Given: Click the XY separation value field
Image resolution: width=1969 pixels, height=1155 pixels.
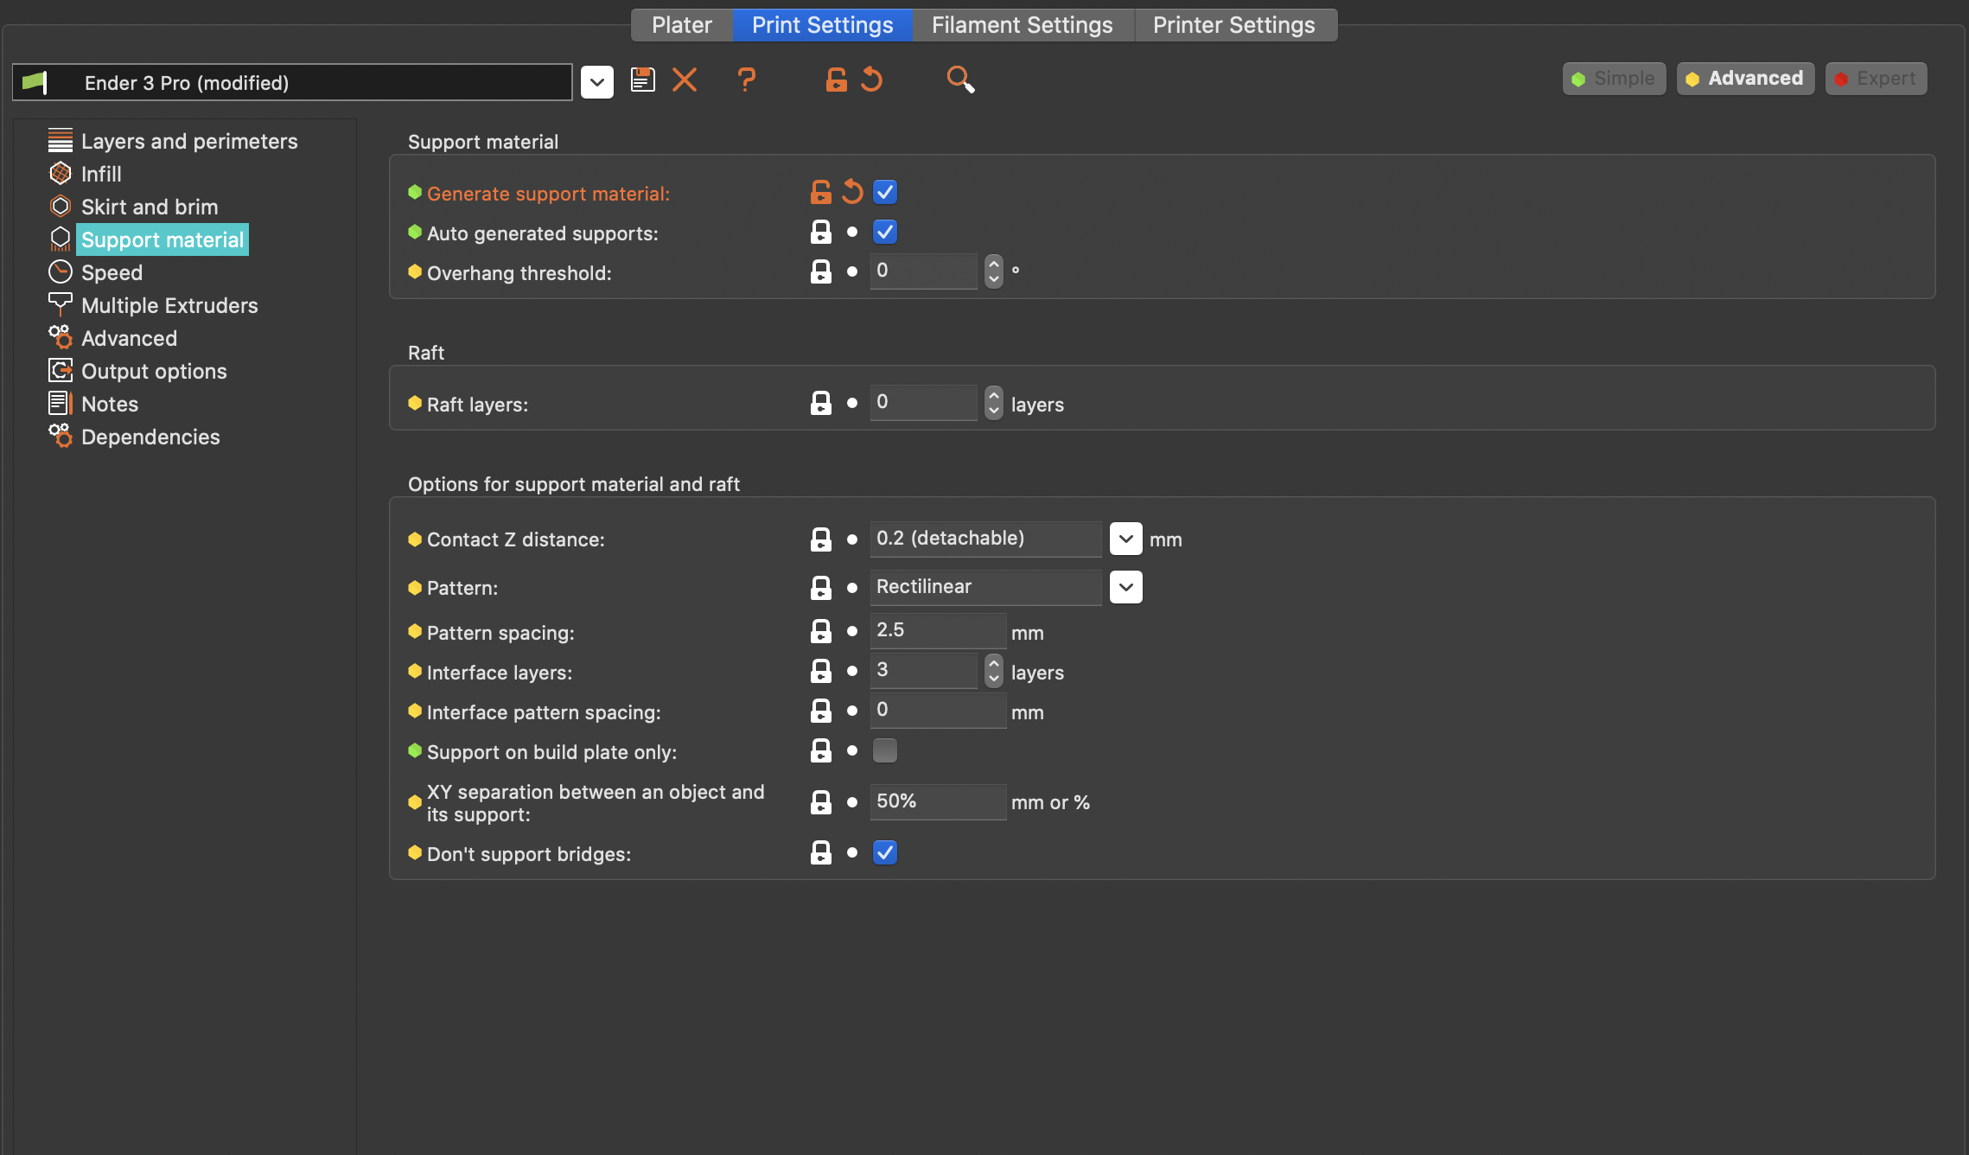Looking at the screenshot, I should [938, 801].
